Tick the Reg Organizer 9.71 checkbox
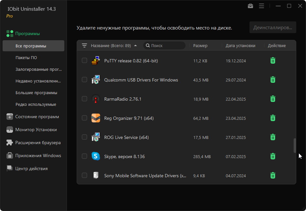 tap(84, 118)
